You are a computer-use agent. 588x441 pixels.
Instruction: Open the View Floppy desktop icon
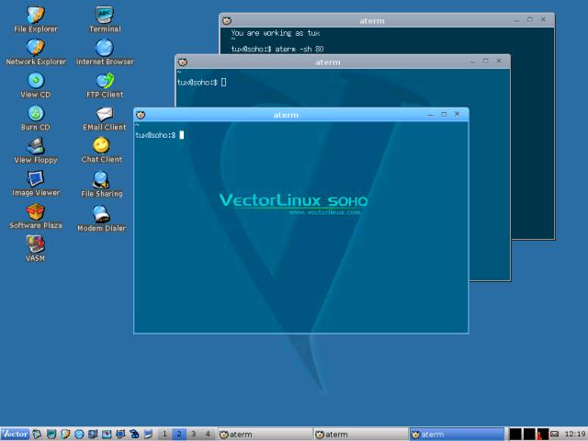[x=36, y=151]
